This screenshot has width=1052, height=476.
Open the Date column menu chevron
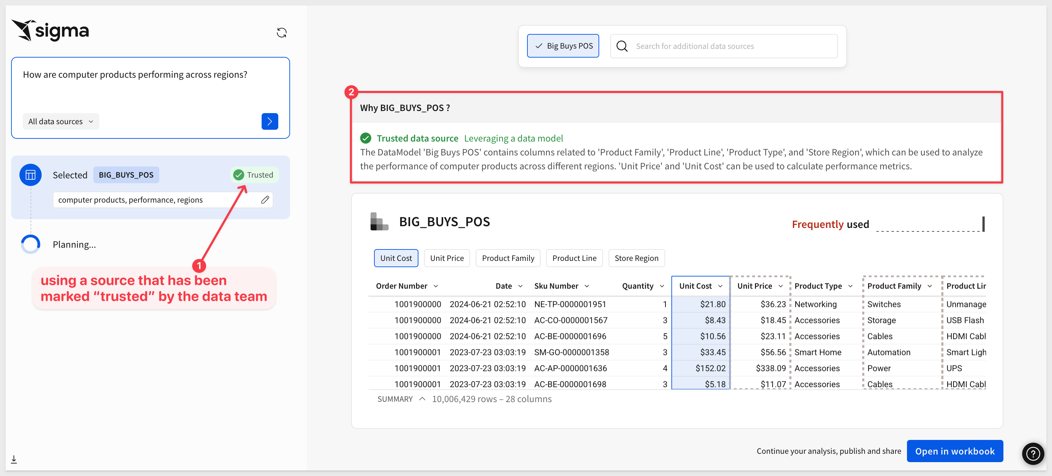520,286
